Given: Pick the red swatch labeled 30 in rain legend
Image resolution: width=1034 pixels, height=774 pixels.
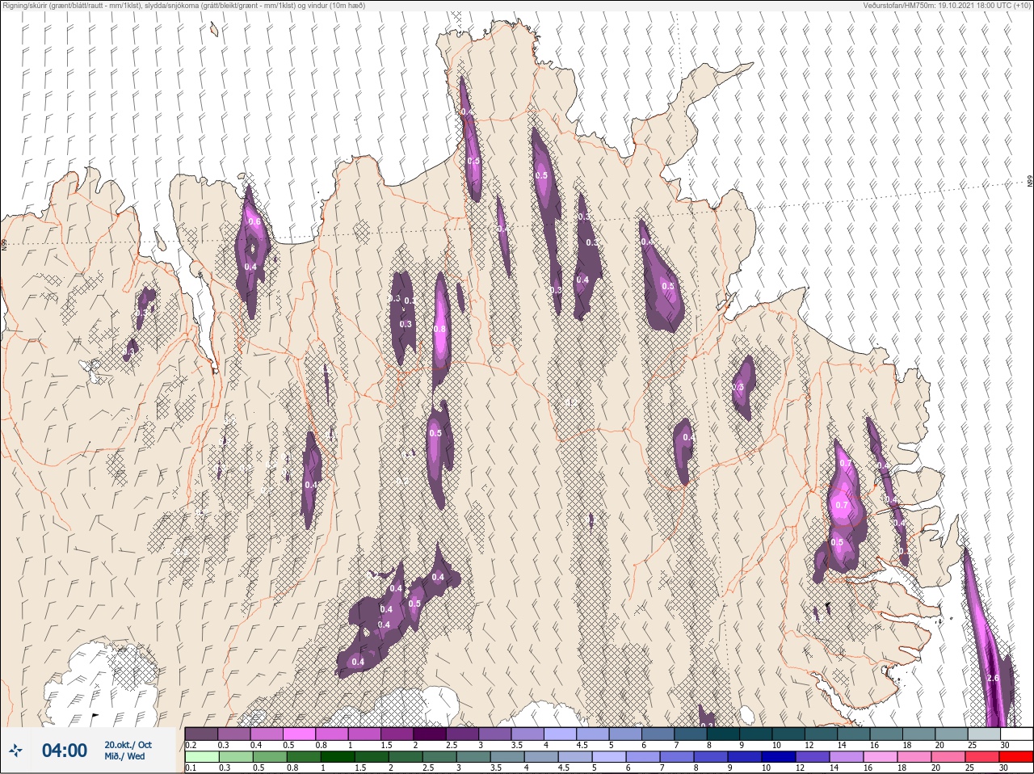Looking at the screenshot, I should tap(1016, 757).
